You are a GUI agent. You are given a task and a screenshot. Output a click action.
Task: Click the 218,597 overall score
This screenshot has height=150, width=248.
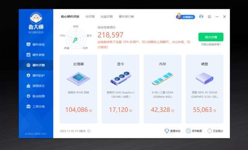(110, 35)
